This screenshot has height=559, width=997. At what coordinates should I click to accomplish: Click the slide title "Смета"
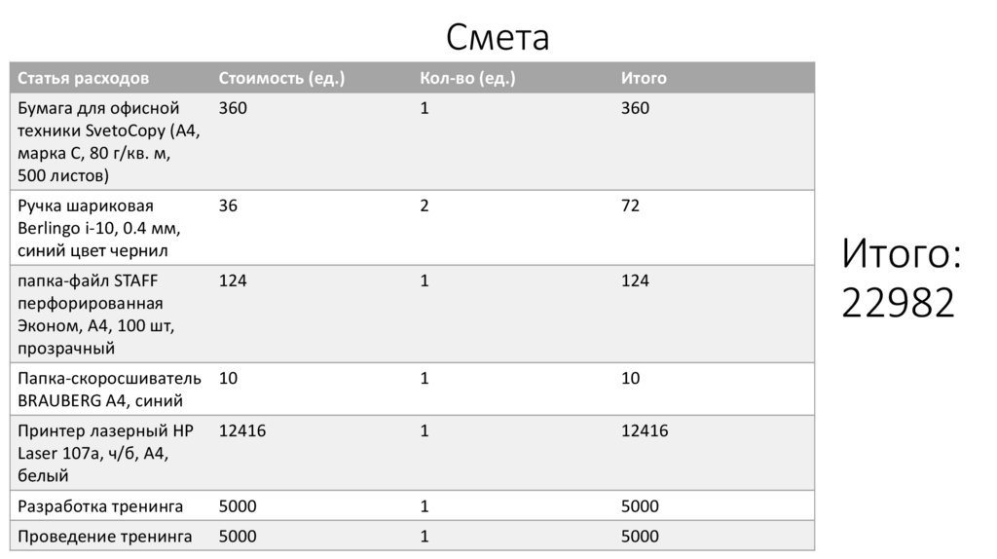click(x=498, y=37)
